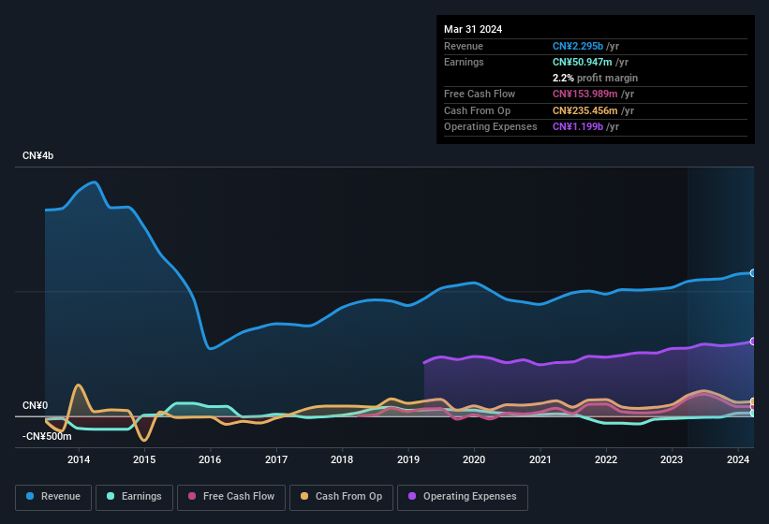Viewport: 769px width, 524px height.
Task: Click the CN¥2.295b revenue value
Action: click(578, 46)
